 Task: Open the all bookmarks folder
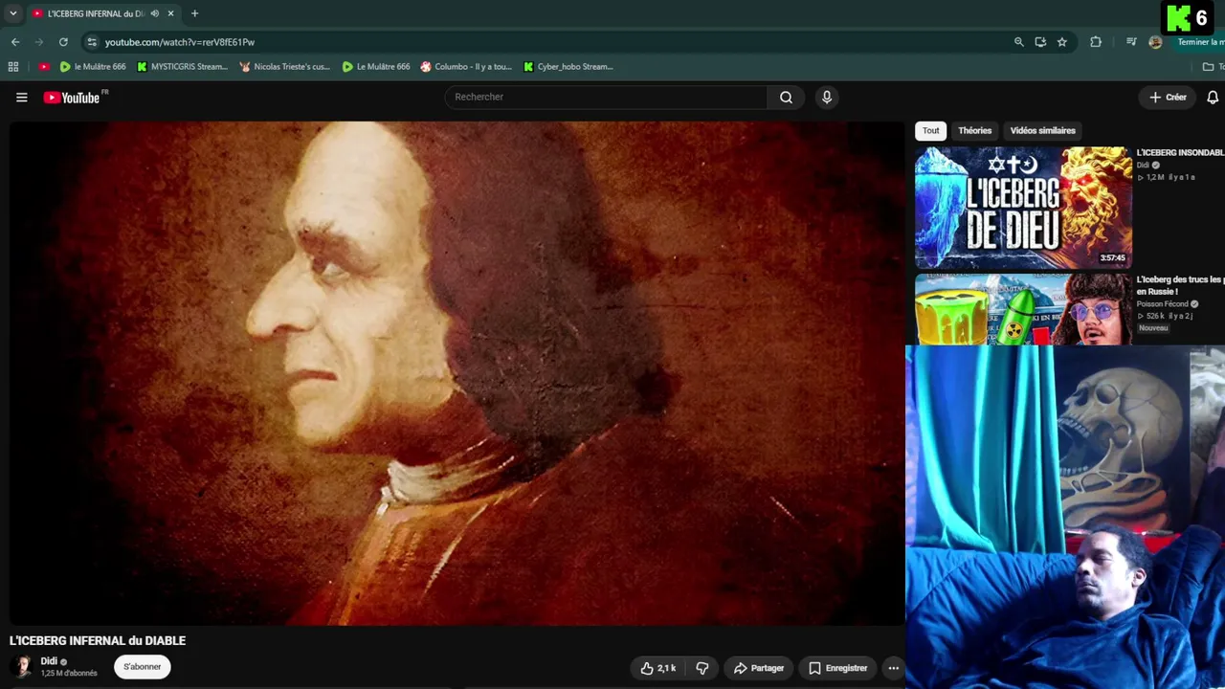(1213, 67)
